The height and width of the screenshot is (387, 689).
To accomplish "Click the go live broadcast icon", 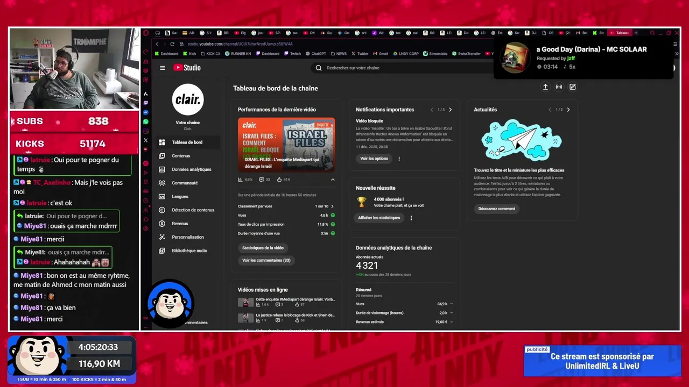I will pyautogui.click(x=559, y=87).
